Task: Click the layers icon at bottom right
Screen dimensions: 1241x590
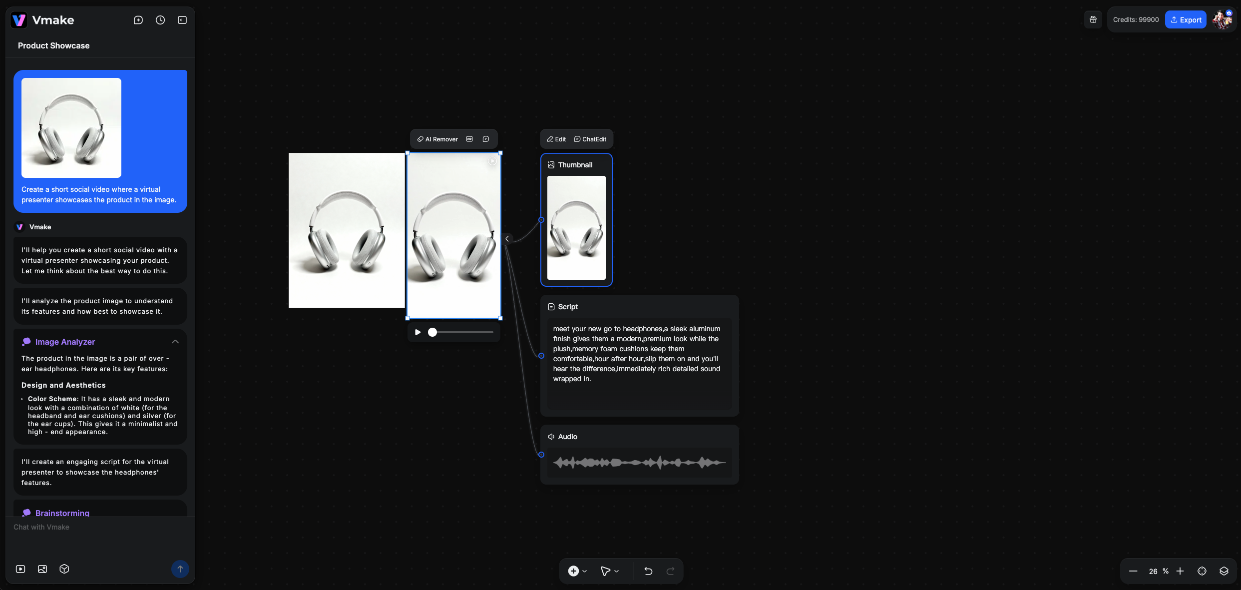Action: click(x=1224, y=571)
